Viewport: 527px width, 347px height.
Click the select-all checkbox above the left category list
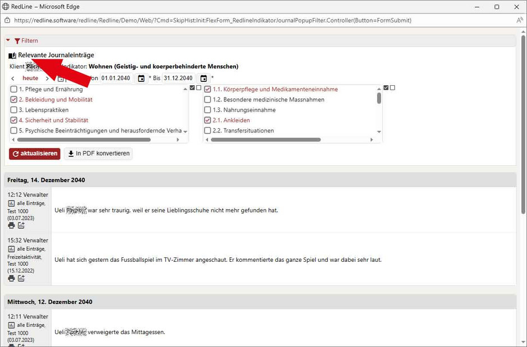[x=192, y=87]
